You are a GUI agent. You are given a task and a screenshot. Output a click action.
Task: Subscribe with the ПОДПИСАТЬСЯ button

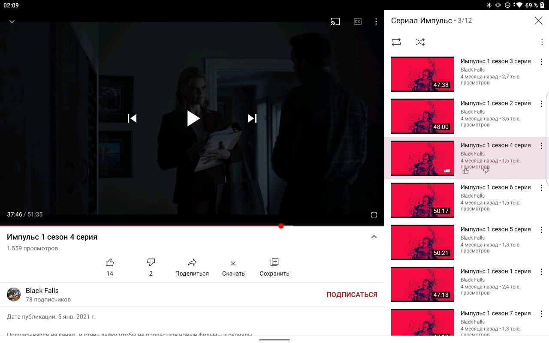352,295
